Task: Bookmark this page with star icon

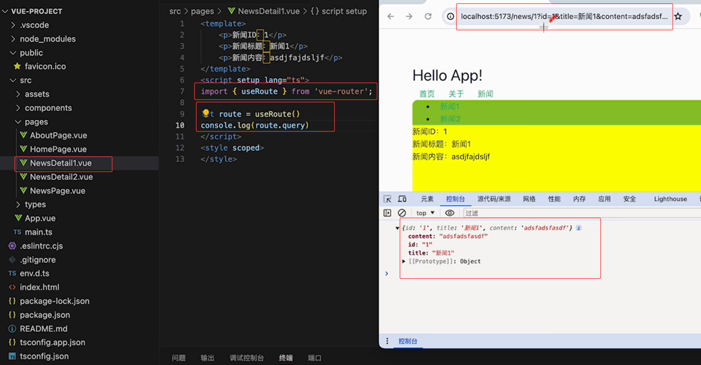Action: point(678,16)
